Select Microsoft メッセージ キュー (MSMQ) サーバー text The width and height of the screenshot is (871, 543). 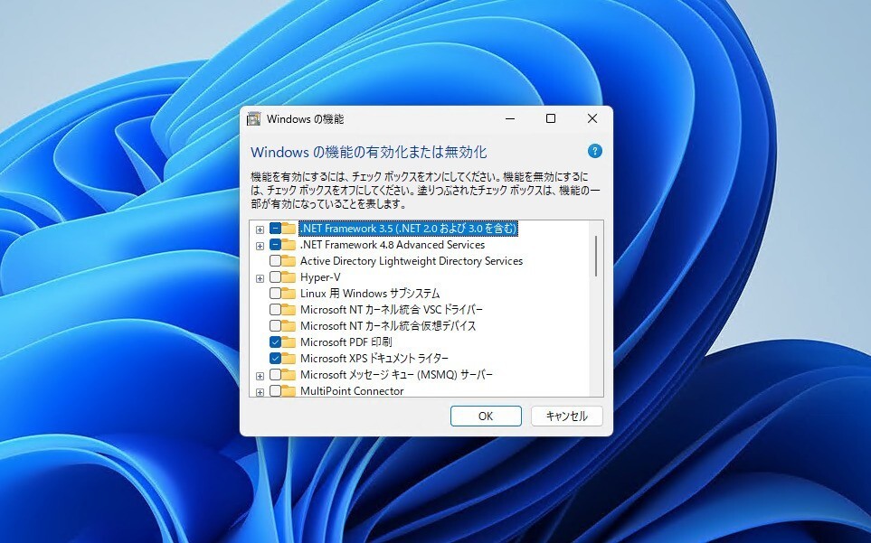[x=396, y=374]
